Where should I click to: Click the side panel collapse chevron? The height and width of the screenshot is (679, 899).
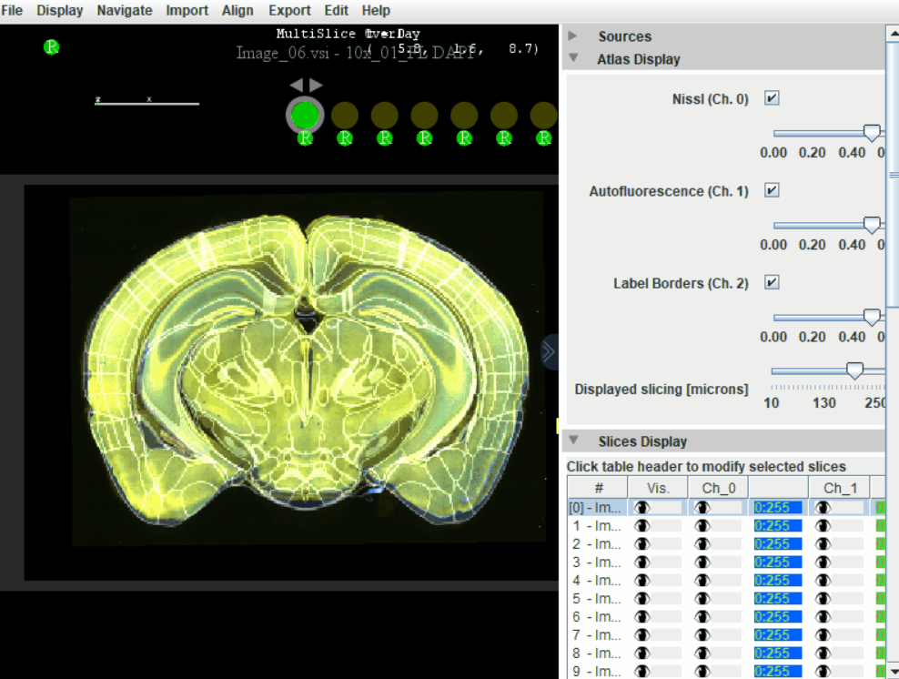[549, 351]
